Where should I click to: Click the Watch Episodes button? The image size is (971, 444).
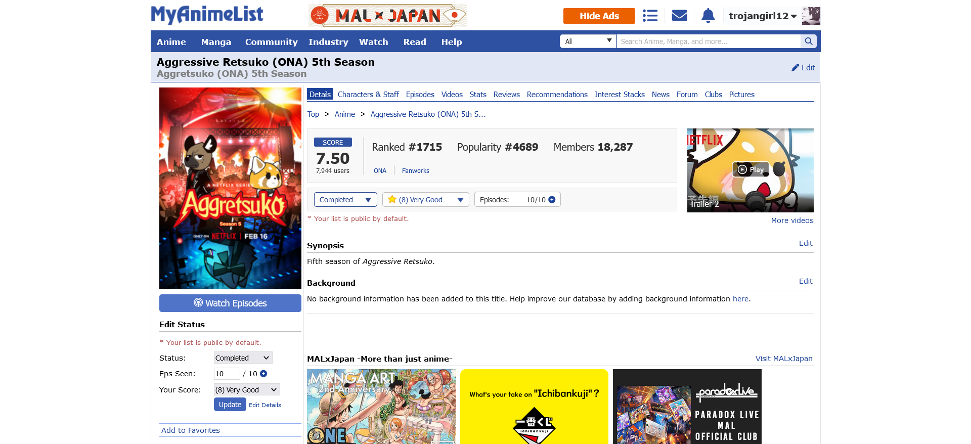pos(230,303)
